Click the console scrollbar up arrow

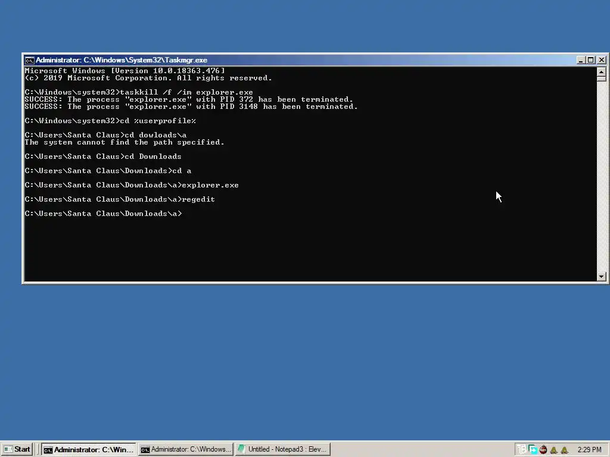pos(602,72)
